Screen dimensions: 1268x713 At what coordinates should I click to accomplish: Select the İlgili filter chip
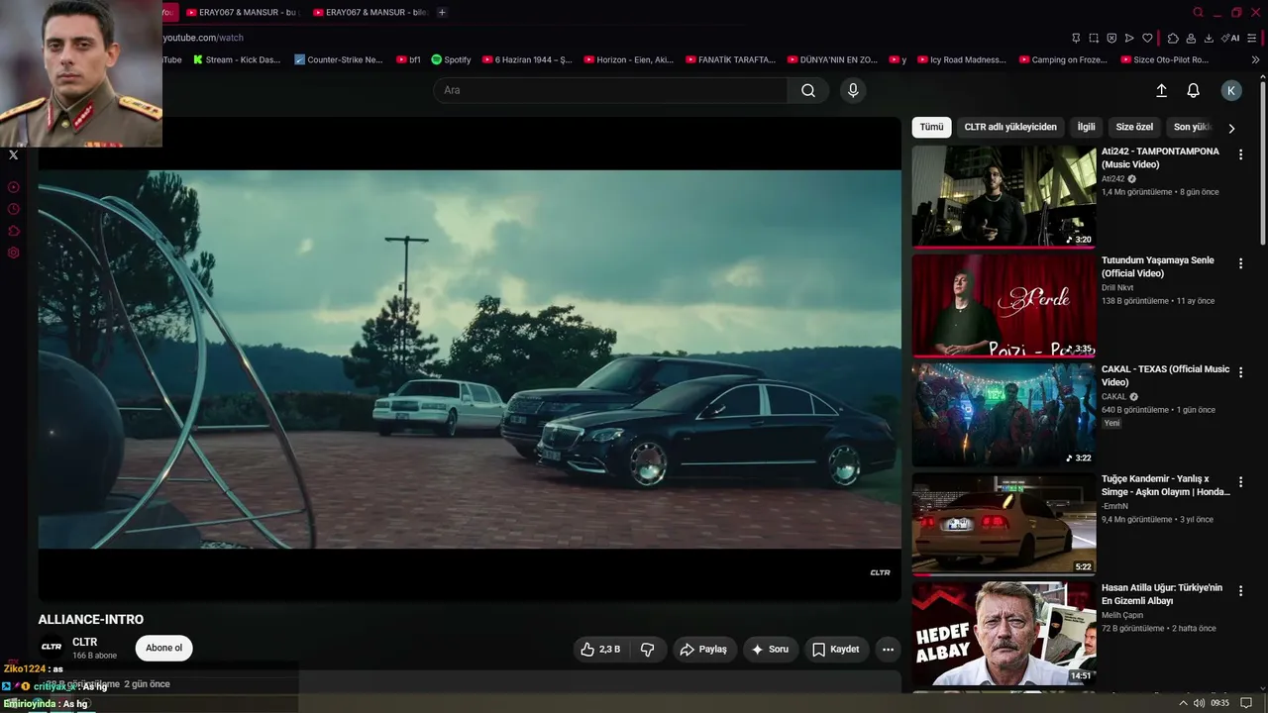(1087, 127)
